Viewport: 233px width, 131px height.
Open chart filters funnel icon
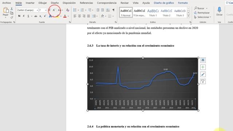203,81
